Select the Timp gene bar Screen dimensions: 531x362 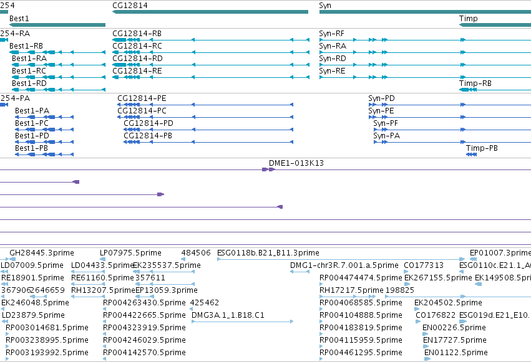point(495,25)
